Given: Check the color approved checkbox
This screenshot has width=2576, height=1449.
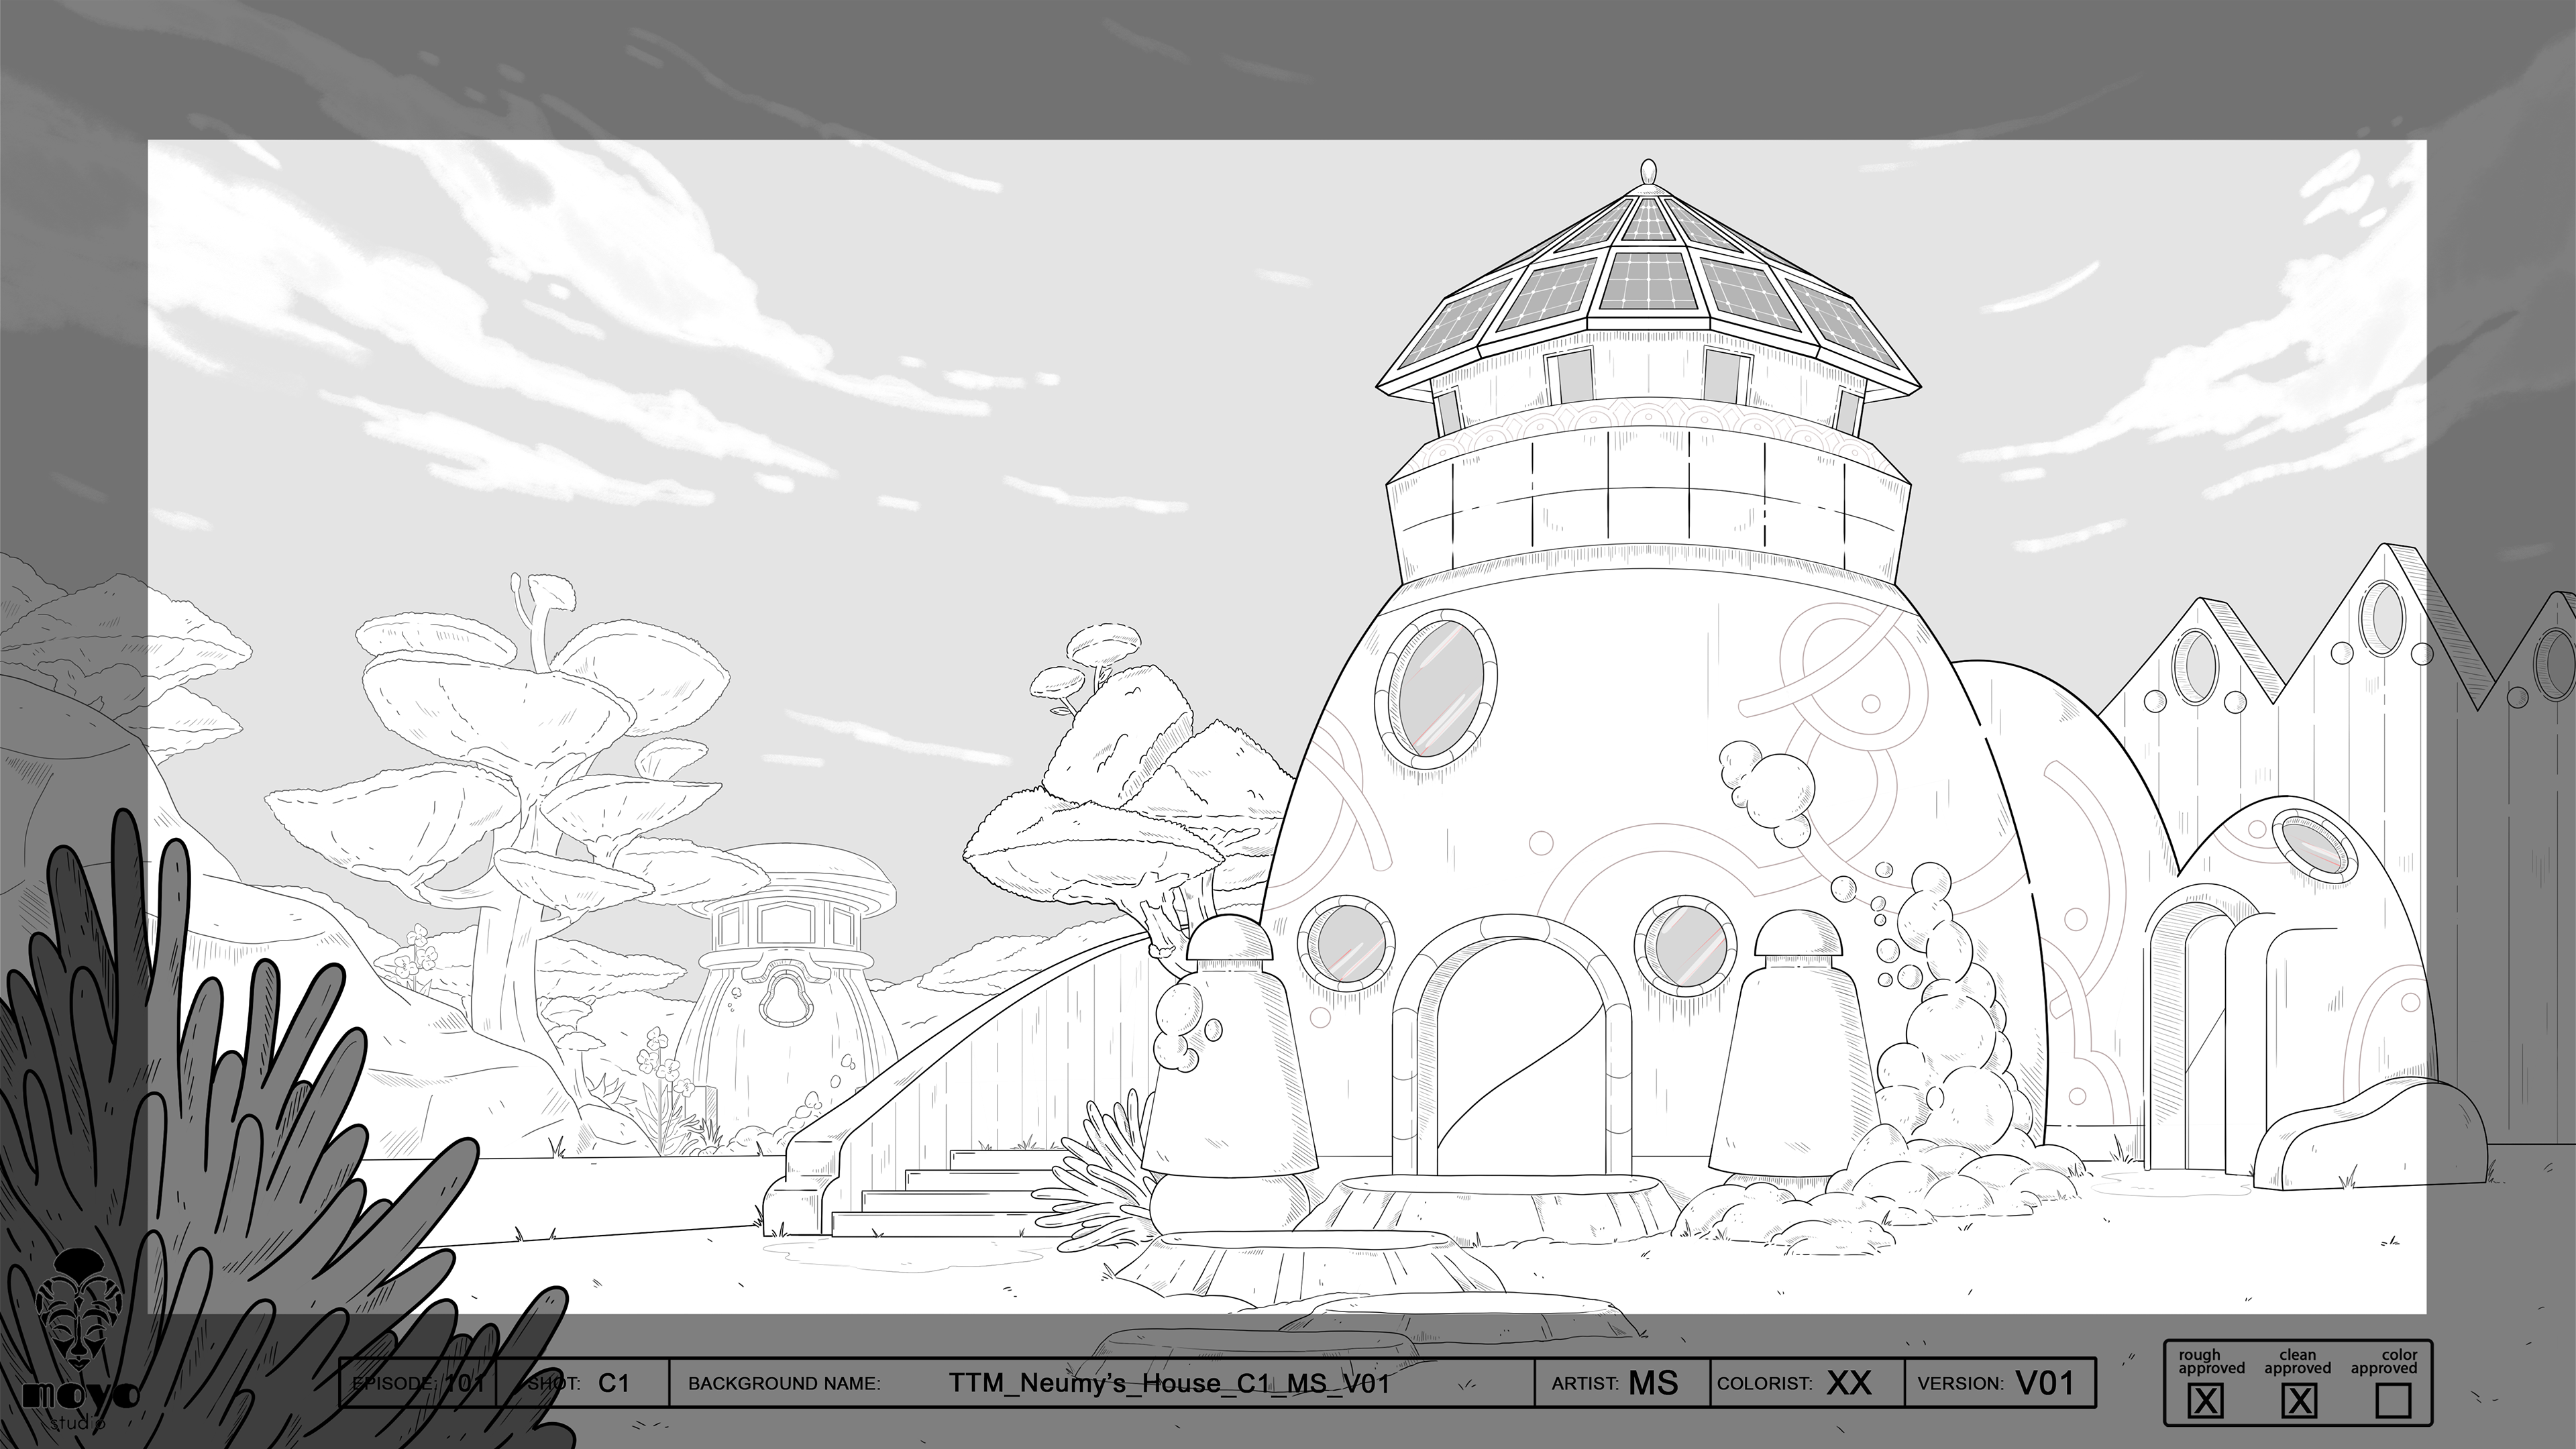Looking at the screenshot, I should click(x=2393, y=1401).
